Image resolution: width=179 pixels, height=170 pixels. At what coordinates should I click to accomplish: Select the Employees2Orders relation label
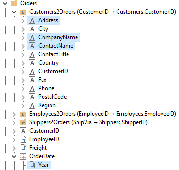click(102, 114)
